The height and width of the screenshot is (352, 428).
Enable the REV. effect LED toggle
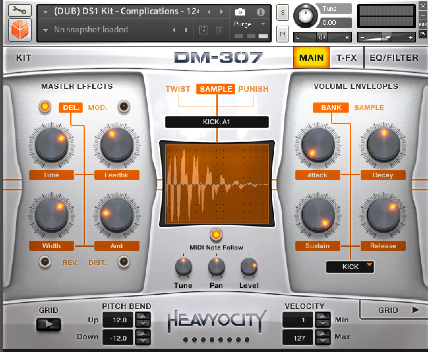pyautogui.click(x=45, y=262)
